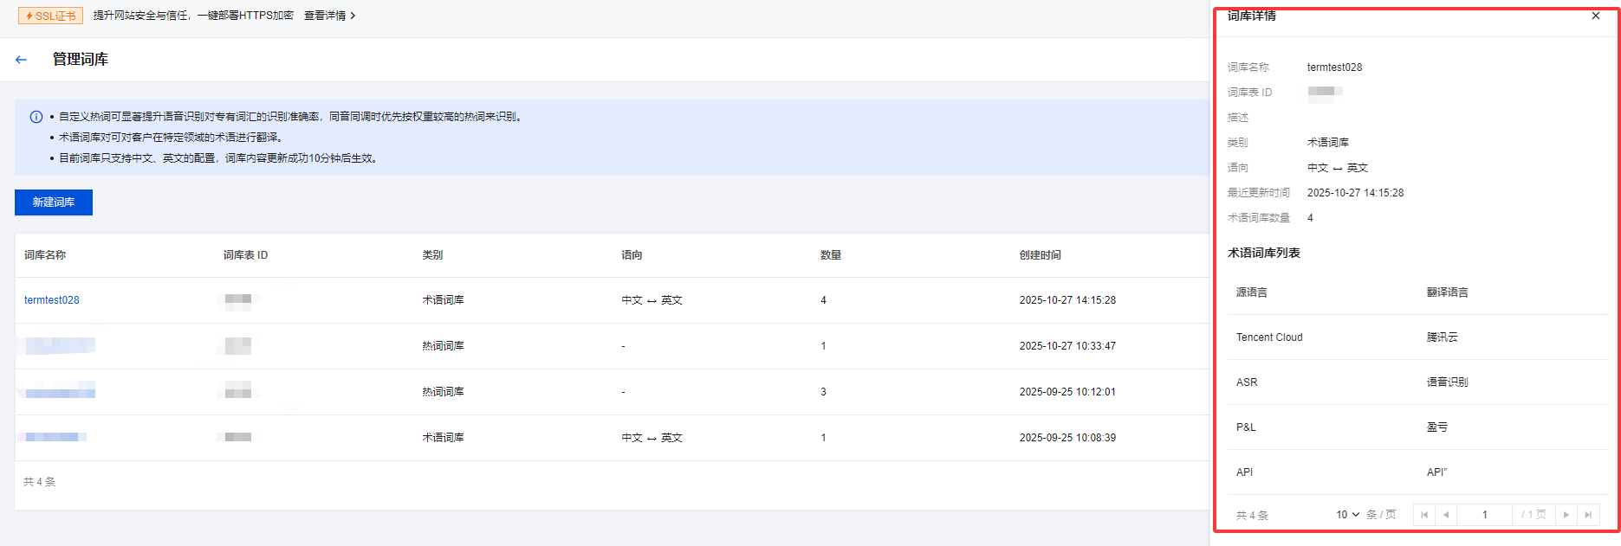
Task: Click the 数量 column header
Action: [x=831, y=255]
